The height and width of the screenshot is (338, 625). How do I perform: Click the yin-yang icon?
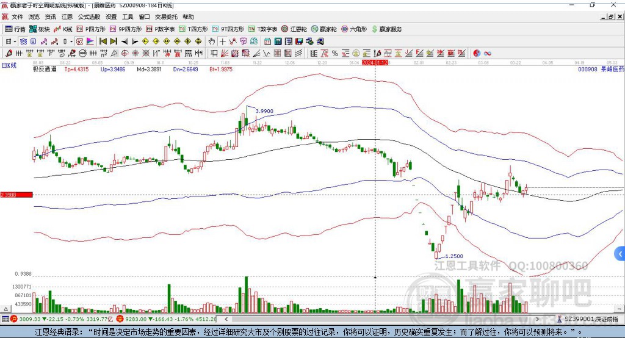point(477,53)
